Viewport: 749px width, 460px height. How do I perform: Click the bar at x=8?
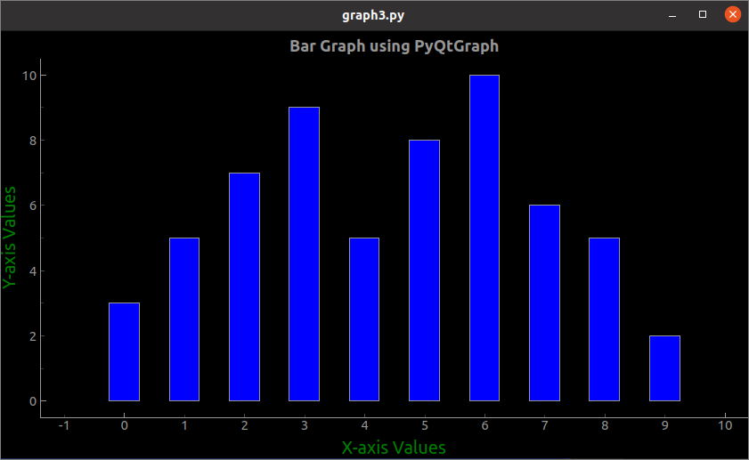click(x=604, y=319)
